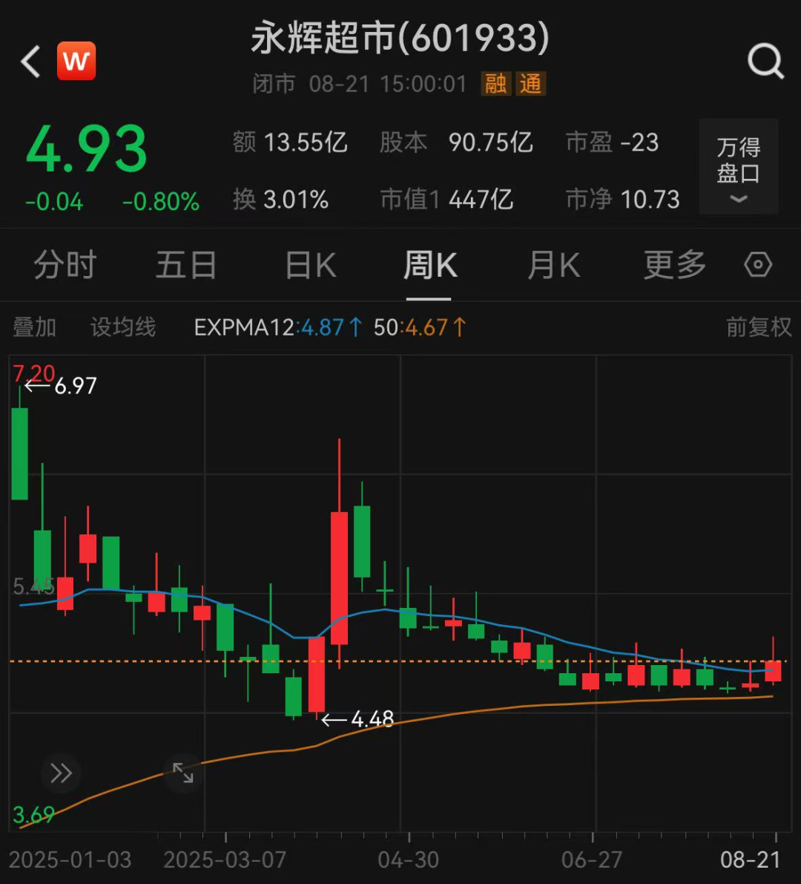Open the 更多 chart periods menu

point(676,264)
